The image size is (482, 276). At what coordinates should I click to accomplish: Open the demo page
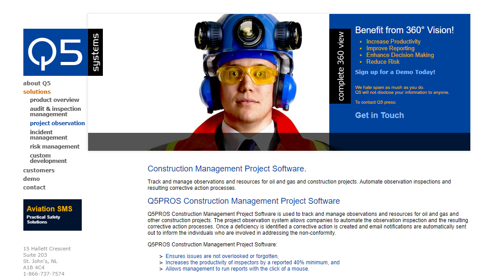(x=31, y=179)
